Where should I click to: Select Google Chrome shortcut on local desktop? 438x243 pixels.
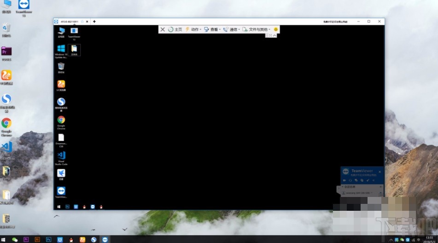tap(6, 127)
